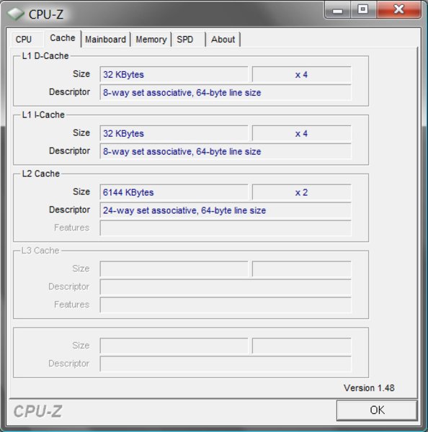This screenshot has width=428, height=432.
Task: Click the L1 D-Cache size field
Action: [x=174, y=74]
